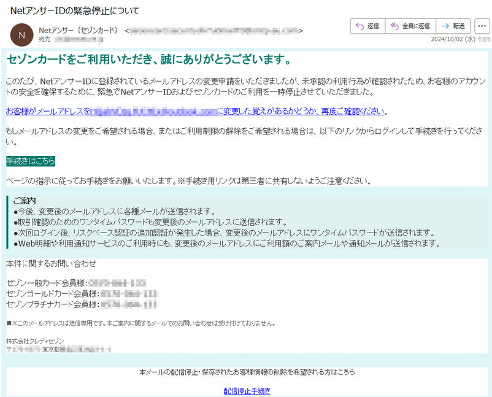492x397 pixels.
Task: Click Reply All (全員に返信) button
Action: pyautogui.click(x=410, y=26)
